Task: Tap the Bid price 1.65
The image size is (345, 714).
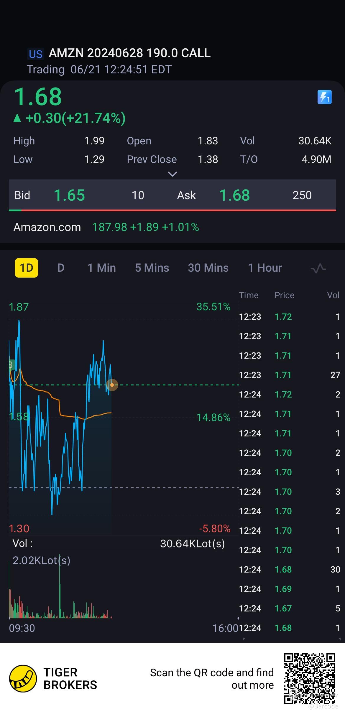Action: pos(69,195)
